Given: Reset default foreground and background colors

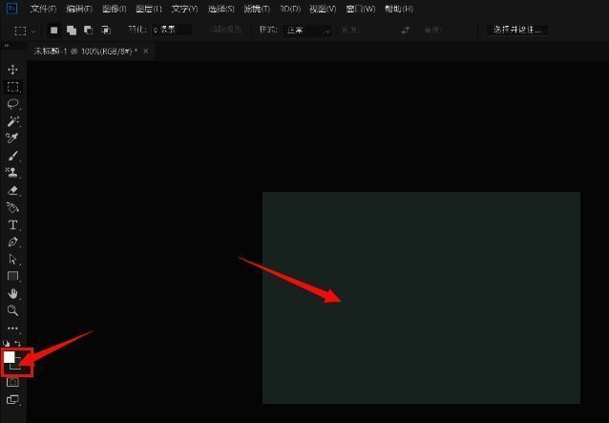Looking at the screenshot, I should coord(7,344).
